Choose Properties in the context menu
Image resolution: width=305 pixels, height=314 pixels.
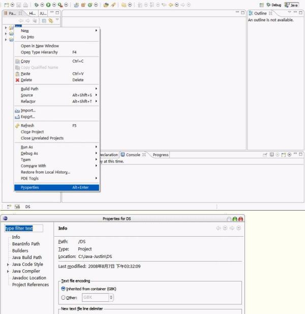click(56, 187)
